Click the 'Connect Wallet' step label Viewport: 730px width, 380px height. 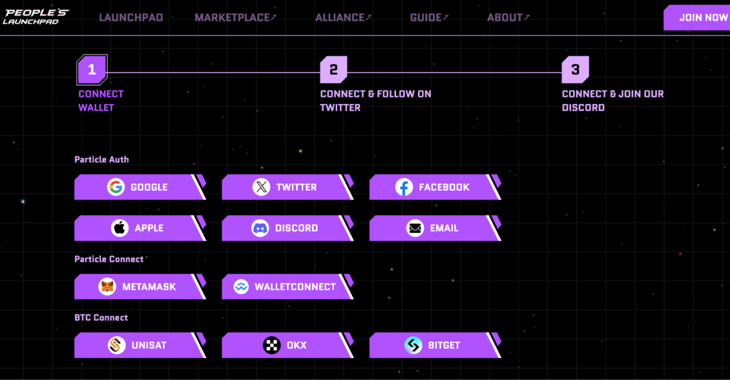coord(101,101)
